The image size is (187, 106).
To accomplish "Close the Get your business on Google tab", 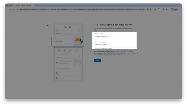I will [33, 5].
